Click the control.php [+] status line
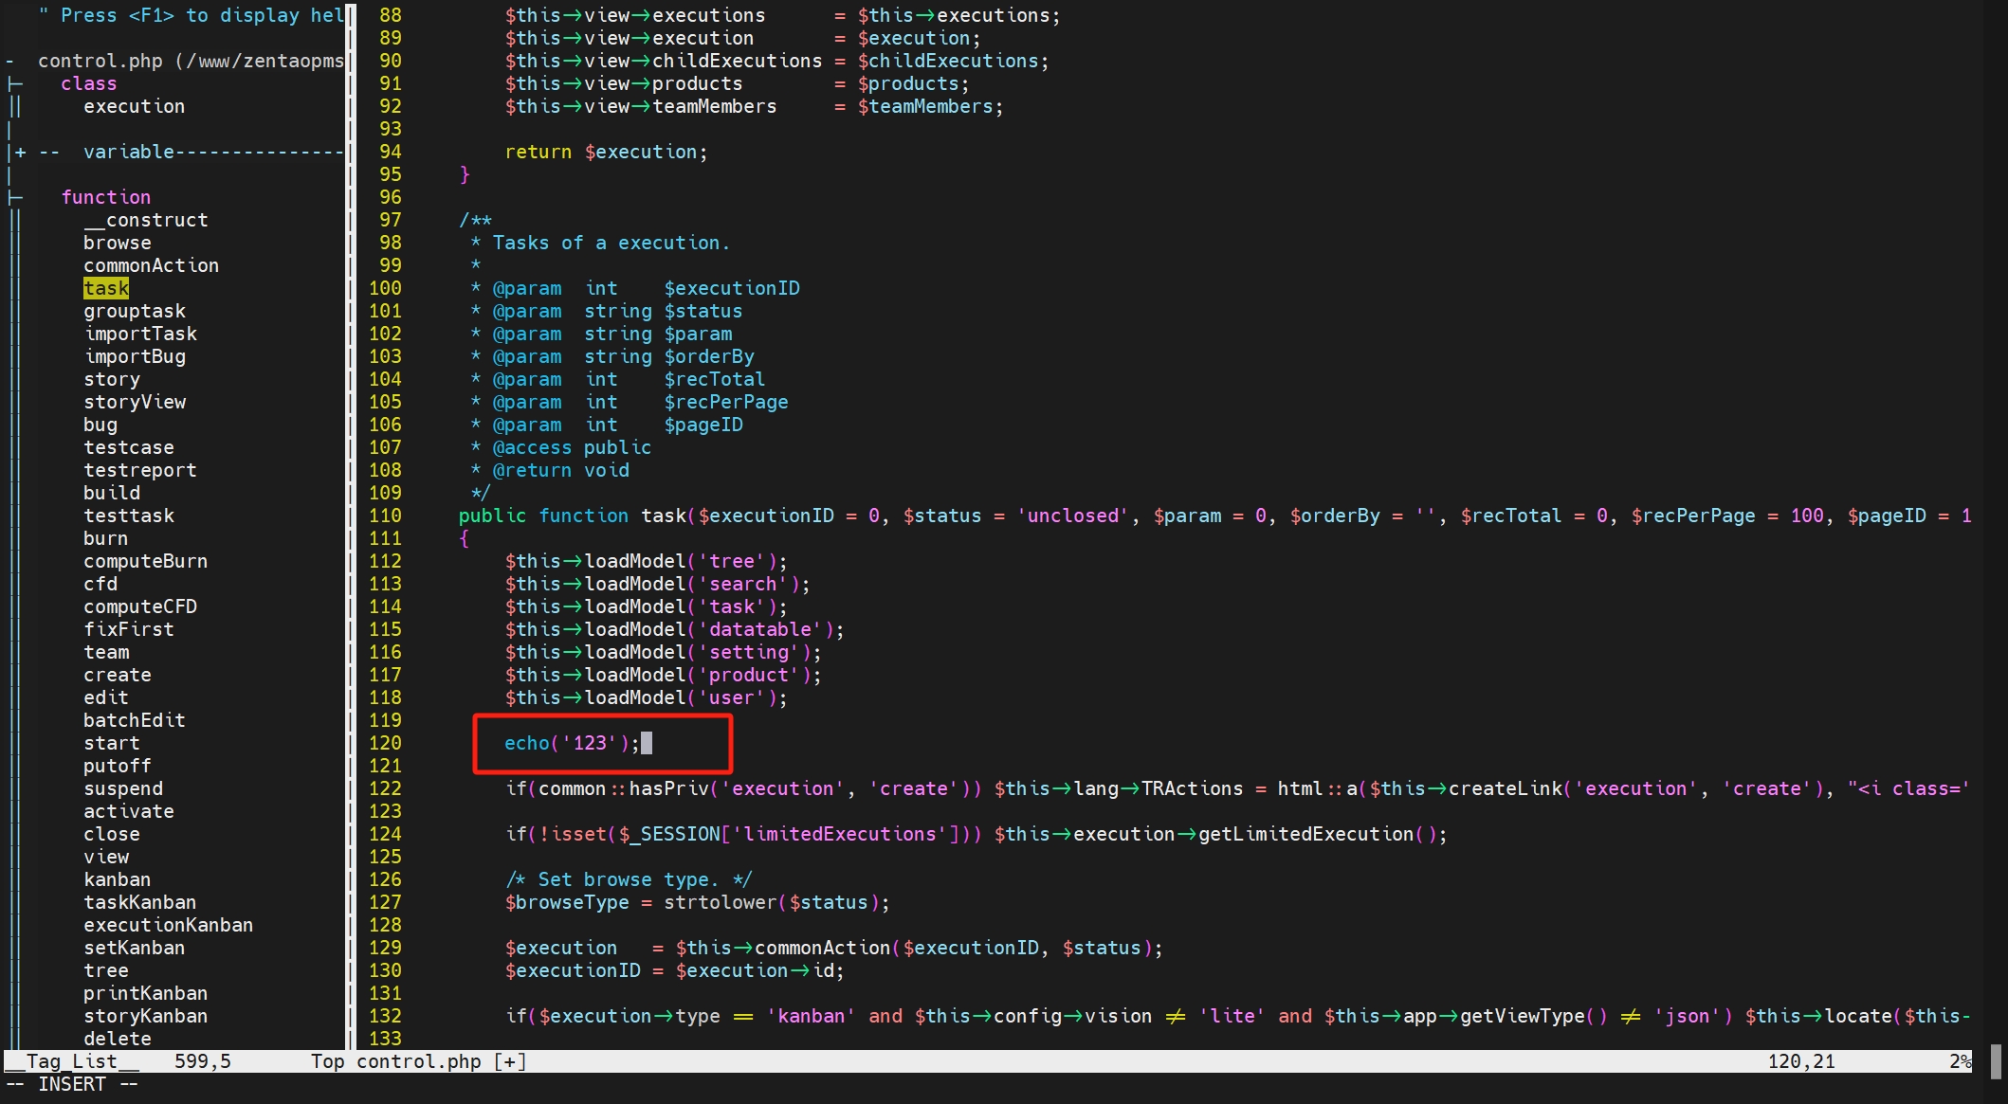 [441, 1061]
